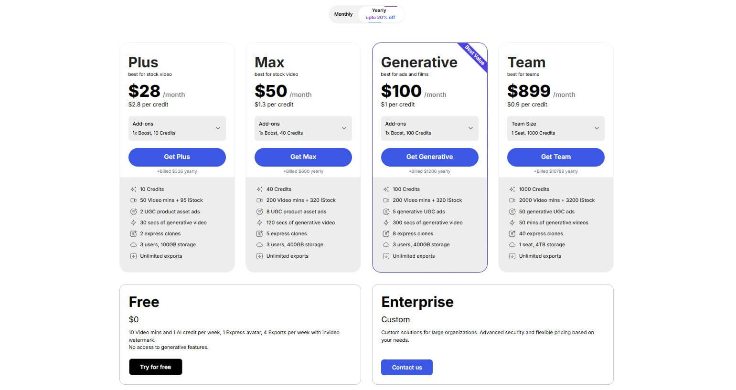The image size is (736, 390).
Task: Click the download icon beside Unlimited exports in Plus
Action: tap(133, 256)
